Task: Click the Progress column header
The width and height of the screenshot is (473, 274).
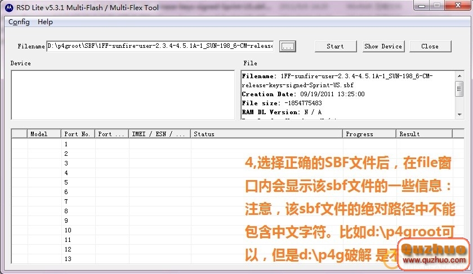Action: [369, 134]
